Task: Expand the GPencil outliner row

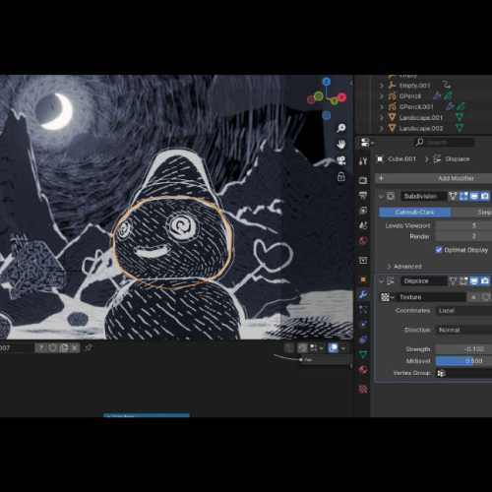Action: [x=381, y=96]
